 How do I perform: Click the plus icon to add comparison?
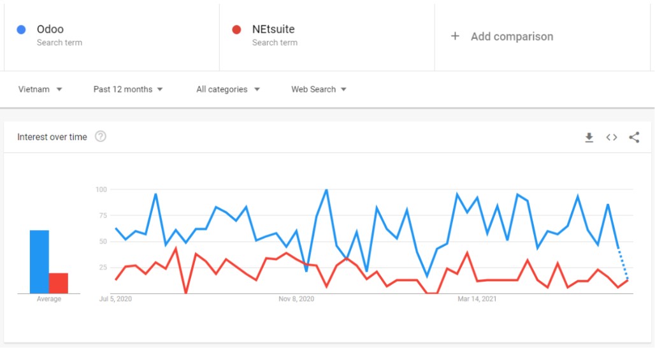pos(455,36)
